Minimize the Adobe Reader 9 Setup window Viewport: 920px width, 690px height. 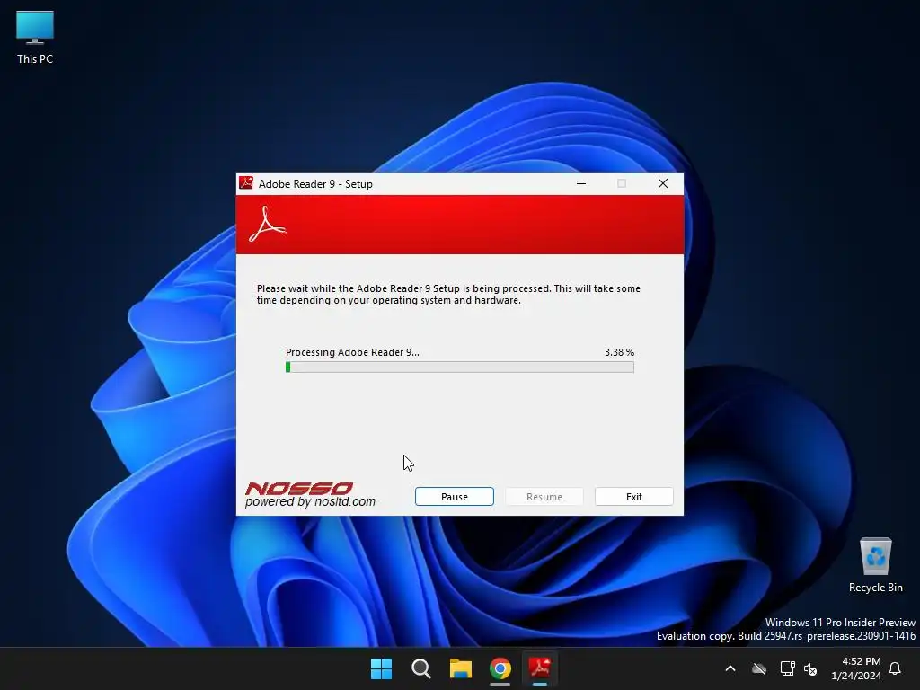coord(581,183)
